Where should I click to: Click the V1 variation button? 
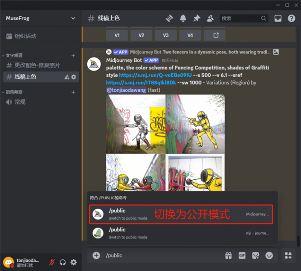[x=117, y=35]
